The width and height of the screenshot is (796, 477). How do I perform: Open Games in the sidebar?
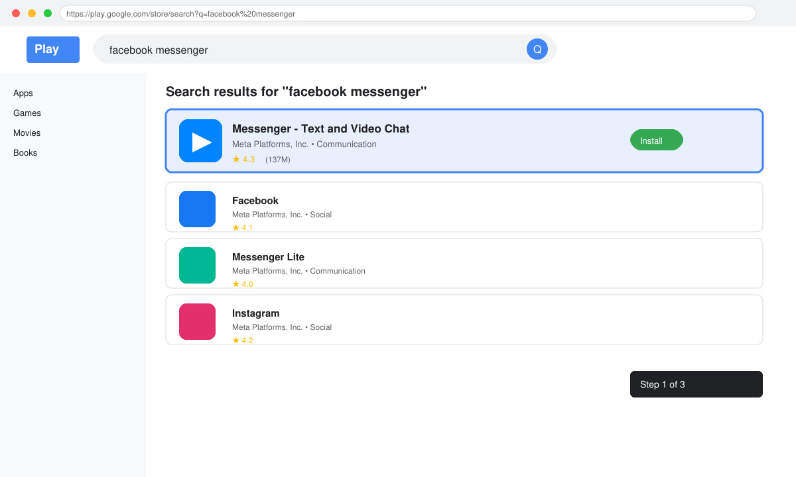(x=27, y=113)
